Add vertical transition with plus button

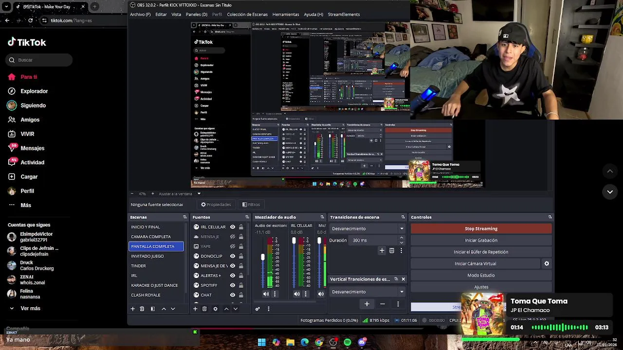(x=367, y=304)
